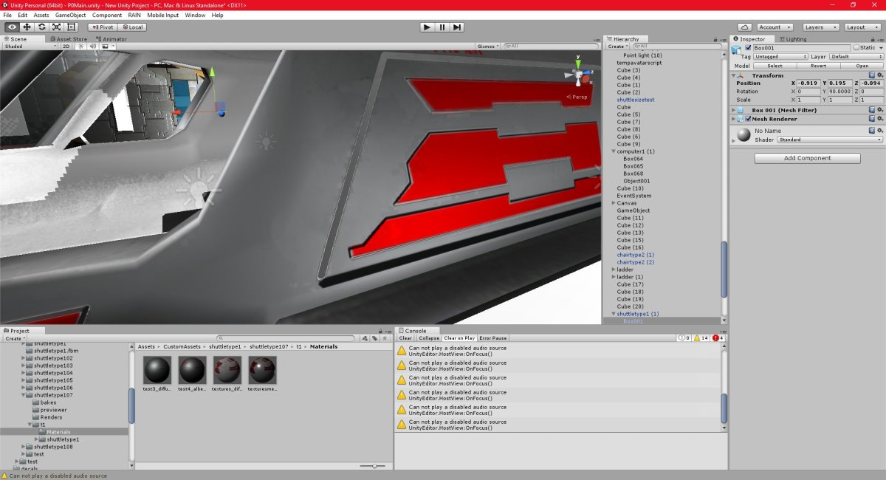886x480 pixels.
Task: Toggle the Box001 active checkbox
Action: coord(748,47)
